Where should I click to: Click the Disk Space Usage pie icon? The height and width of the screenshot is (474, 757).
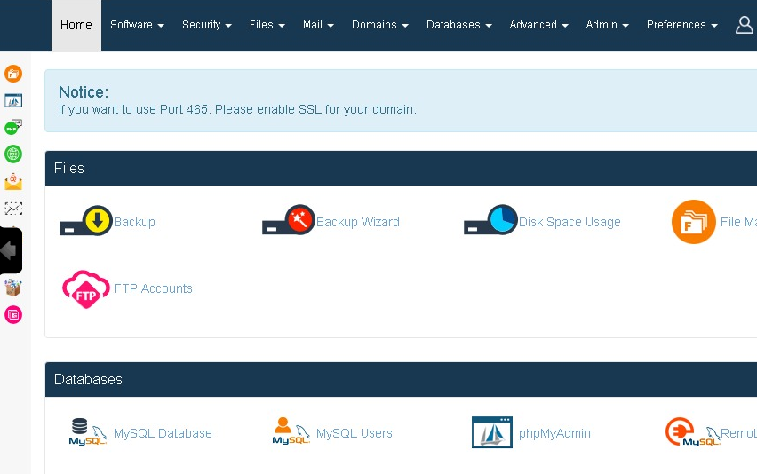tap(490, 221)
